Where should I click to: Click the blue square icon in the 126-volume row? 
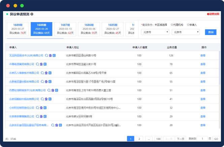click(54, 56)
